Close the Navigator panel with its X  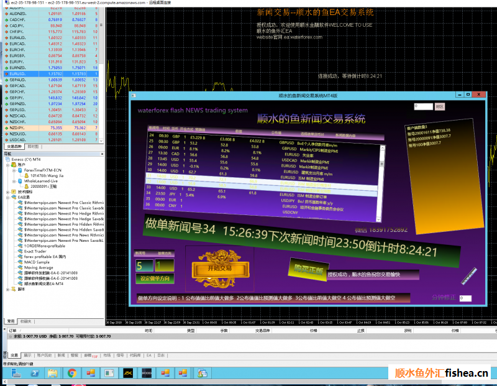click(102, 154)
